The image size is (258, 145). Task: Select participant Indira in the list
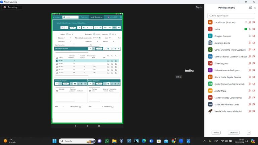click(231, 29)
